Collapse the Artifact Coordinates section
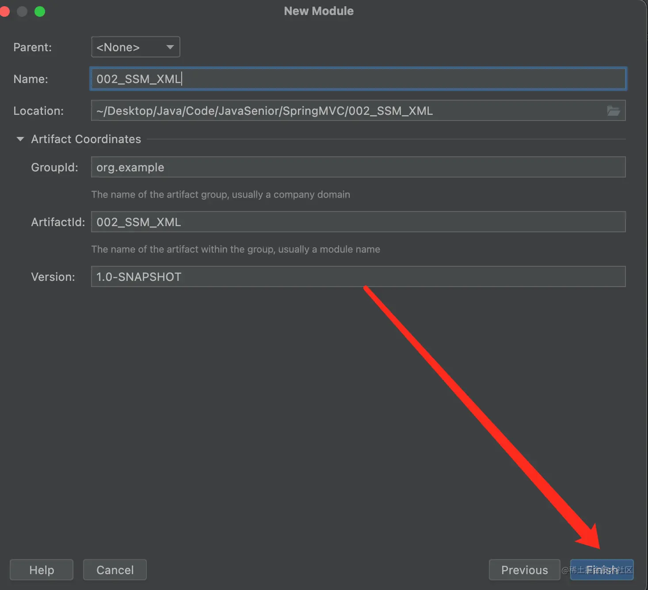The height and width of the screenshot is (590, 648). [x=20, y=139]
